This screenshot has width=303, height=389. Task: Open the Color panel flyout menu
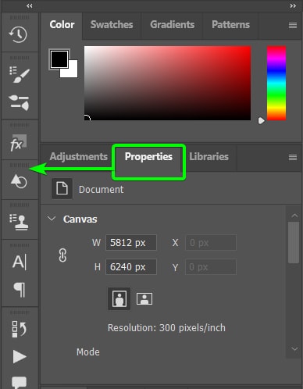click(293, 25)
